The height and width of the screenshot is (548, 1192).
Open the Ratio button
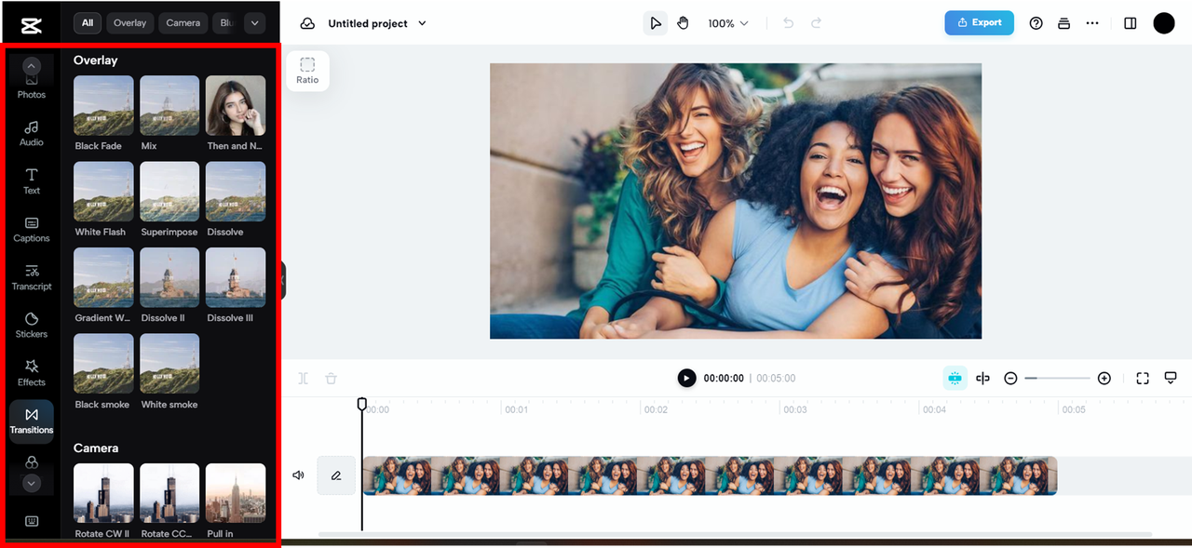pyautogui.click(x=307, y=71)
